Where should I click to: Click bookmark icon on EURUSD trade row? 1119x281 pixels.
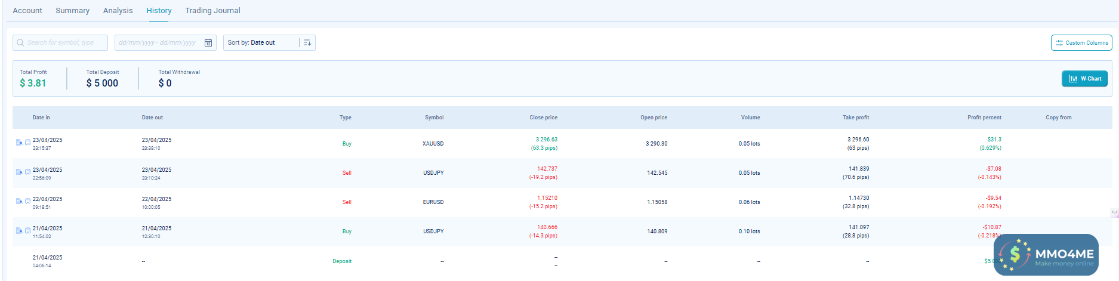pos(27,202)
